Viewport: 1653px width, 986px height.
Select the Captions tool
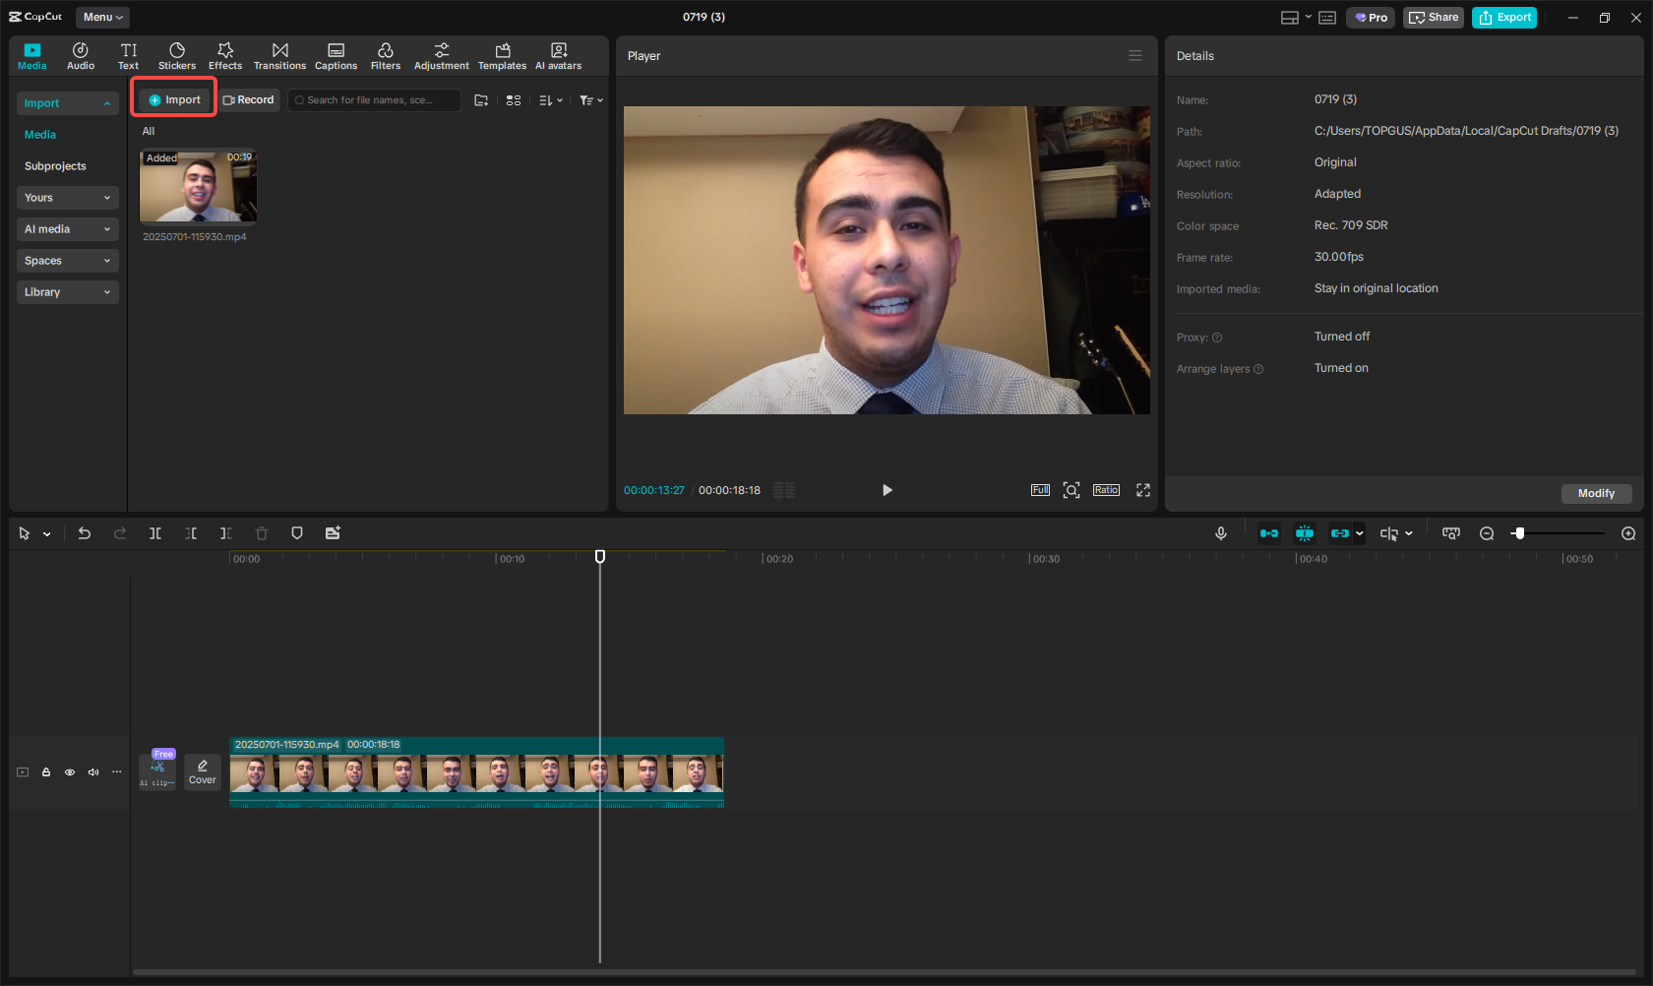[x=336, y=55]
